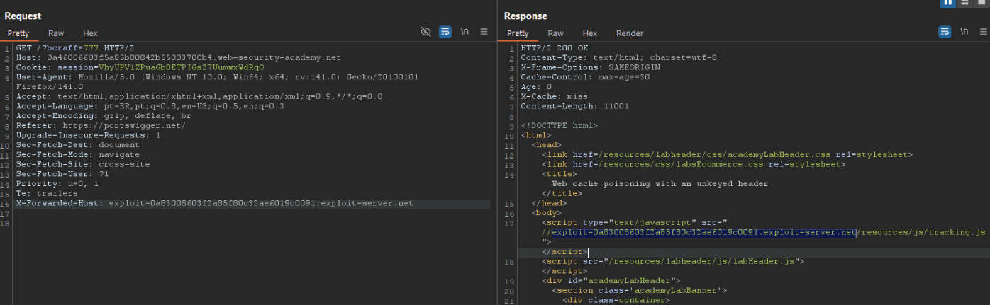Switch to Response Pretty tab
Screen dimensions: 990x305
tap(518, 33)
